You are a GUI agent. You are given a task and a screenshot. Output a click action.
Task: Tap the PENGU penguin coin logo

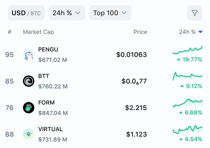[x=29, y=54]
